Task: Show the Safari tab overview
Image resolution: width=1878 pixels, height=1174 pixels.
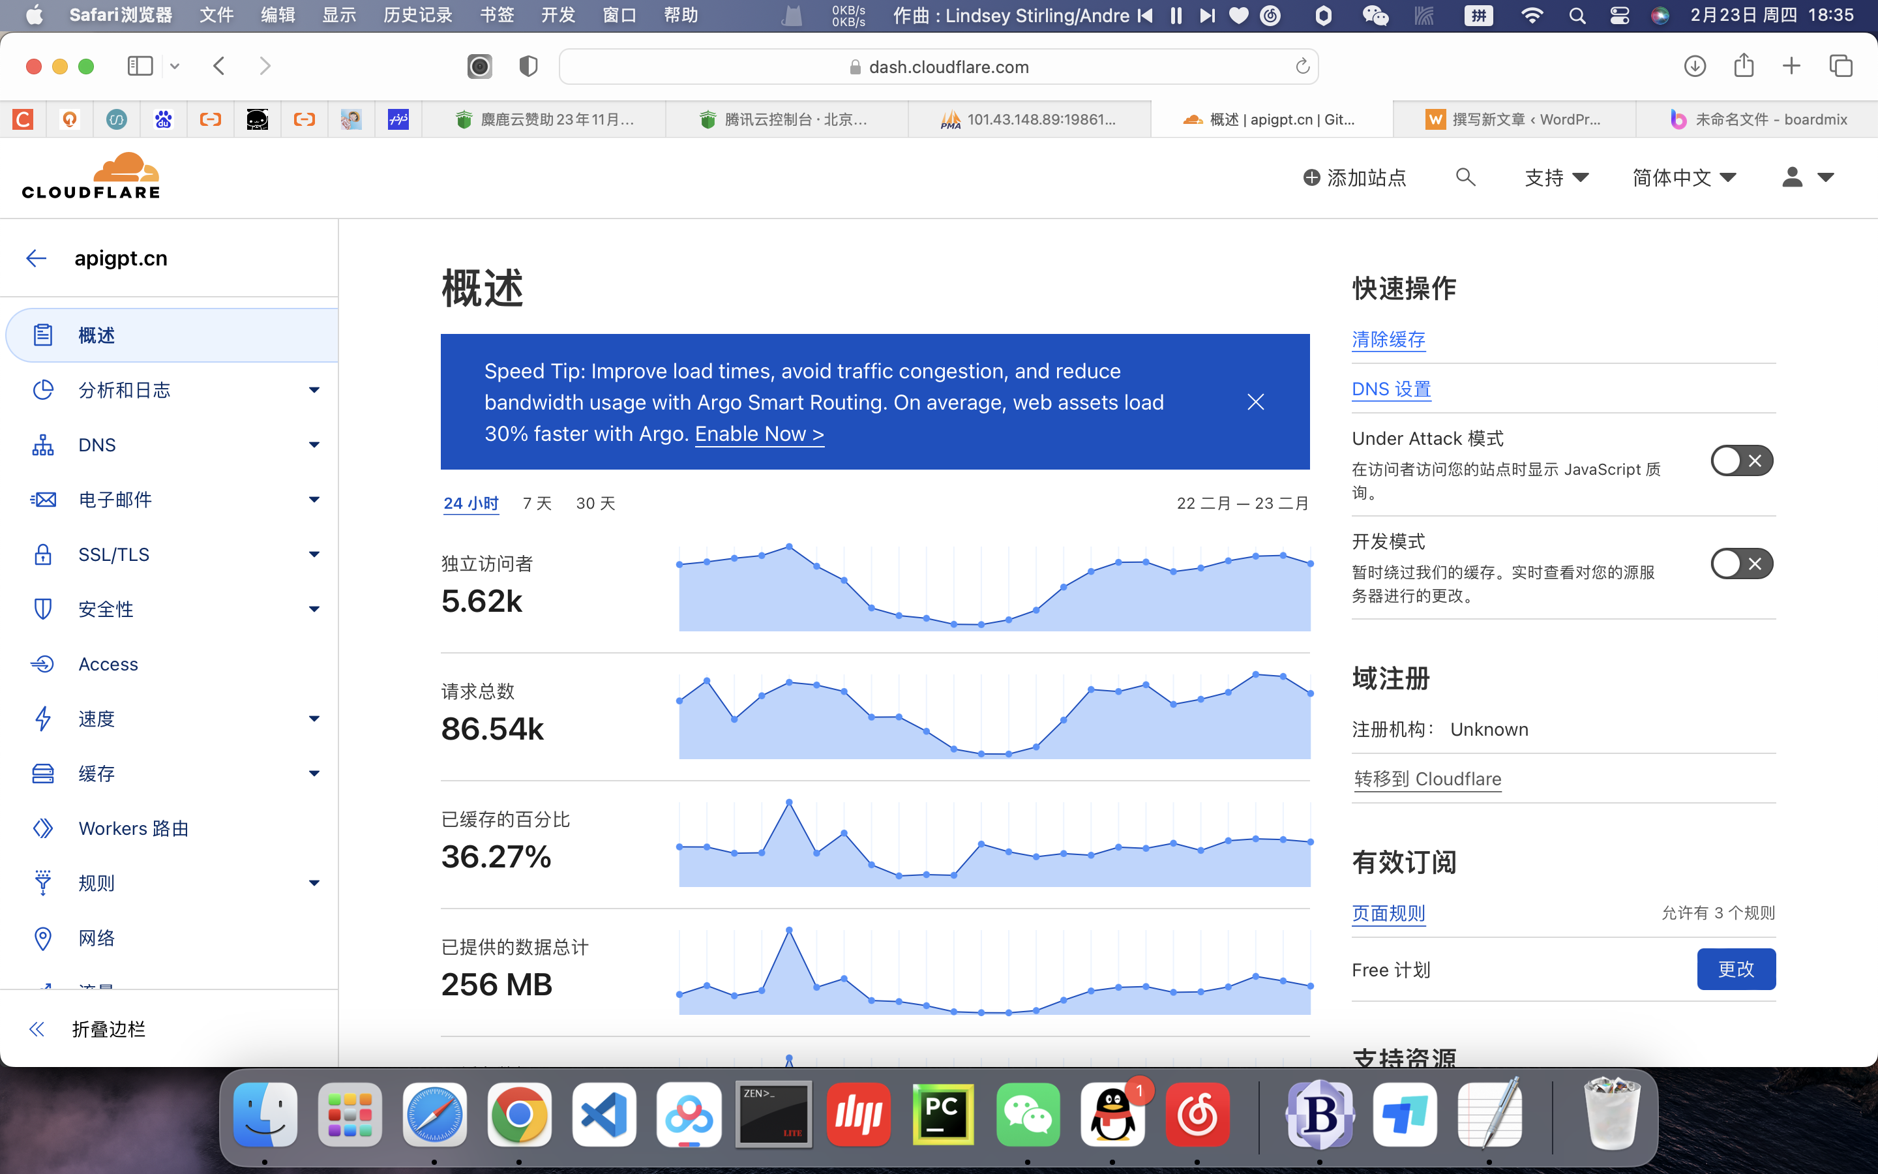Action: pos(1841,66)
